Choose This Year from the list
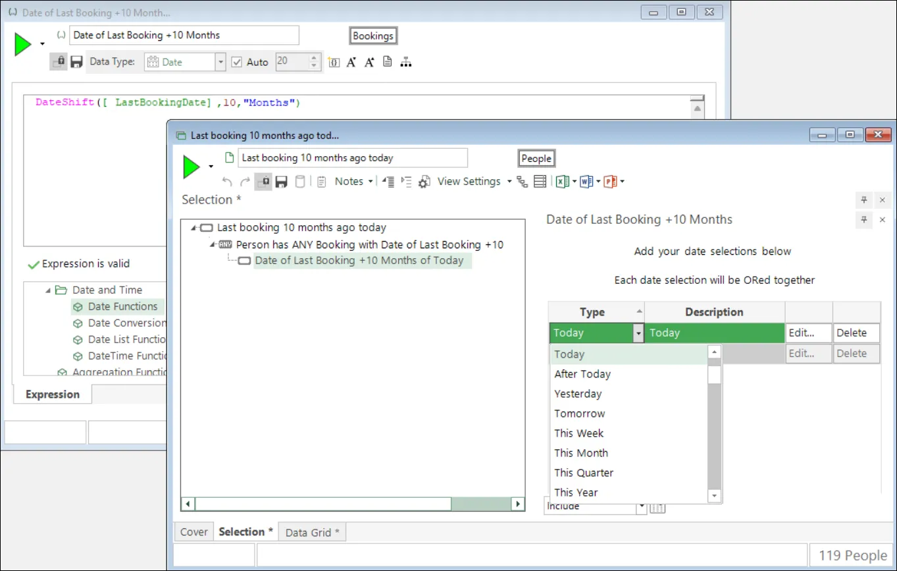The image size is (897, 571). pos(576,493)
